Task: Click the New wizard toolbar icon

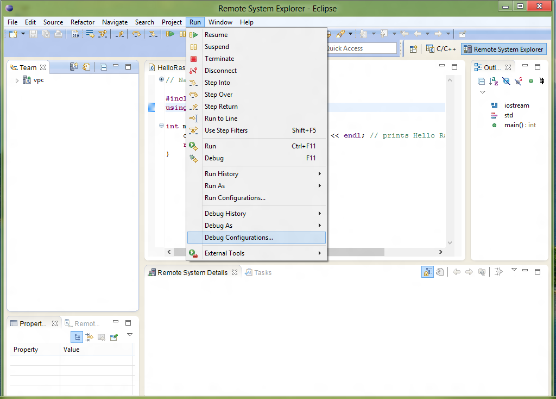Action: click(13, 34)
